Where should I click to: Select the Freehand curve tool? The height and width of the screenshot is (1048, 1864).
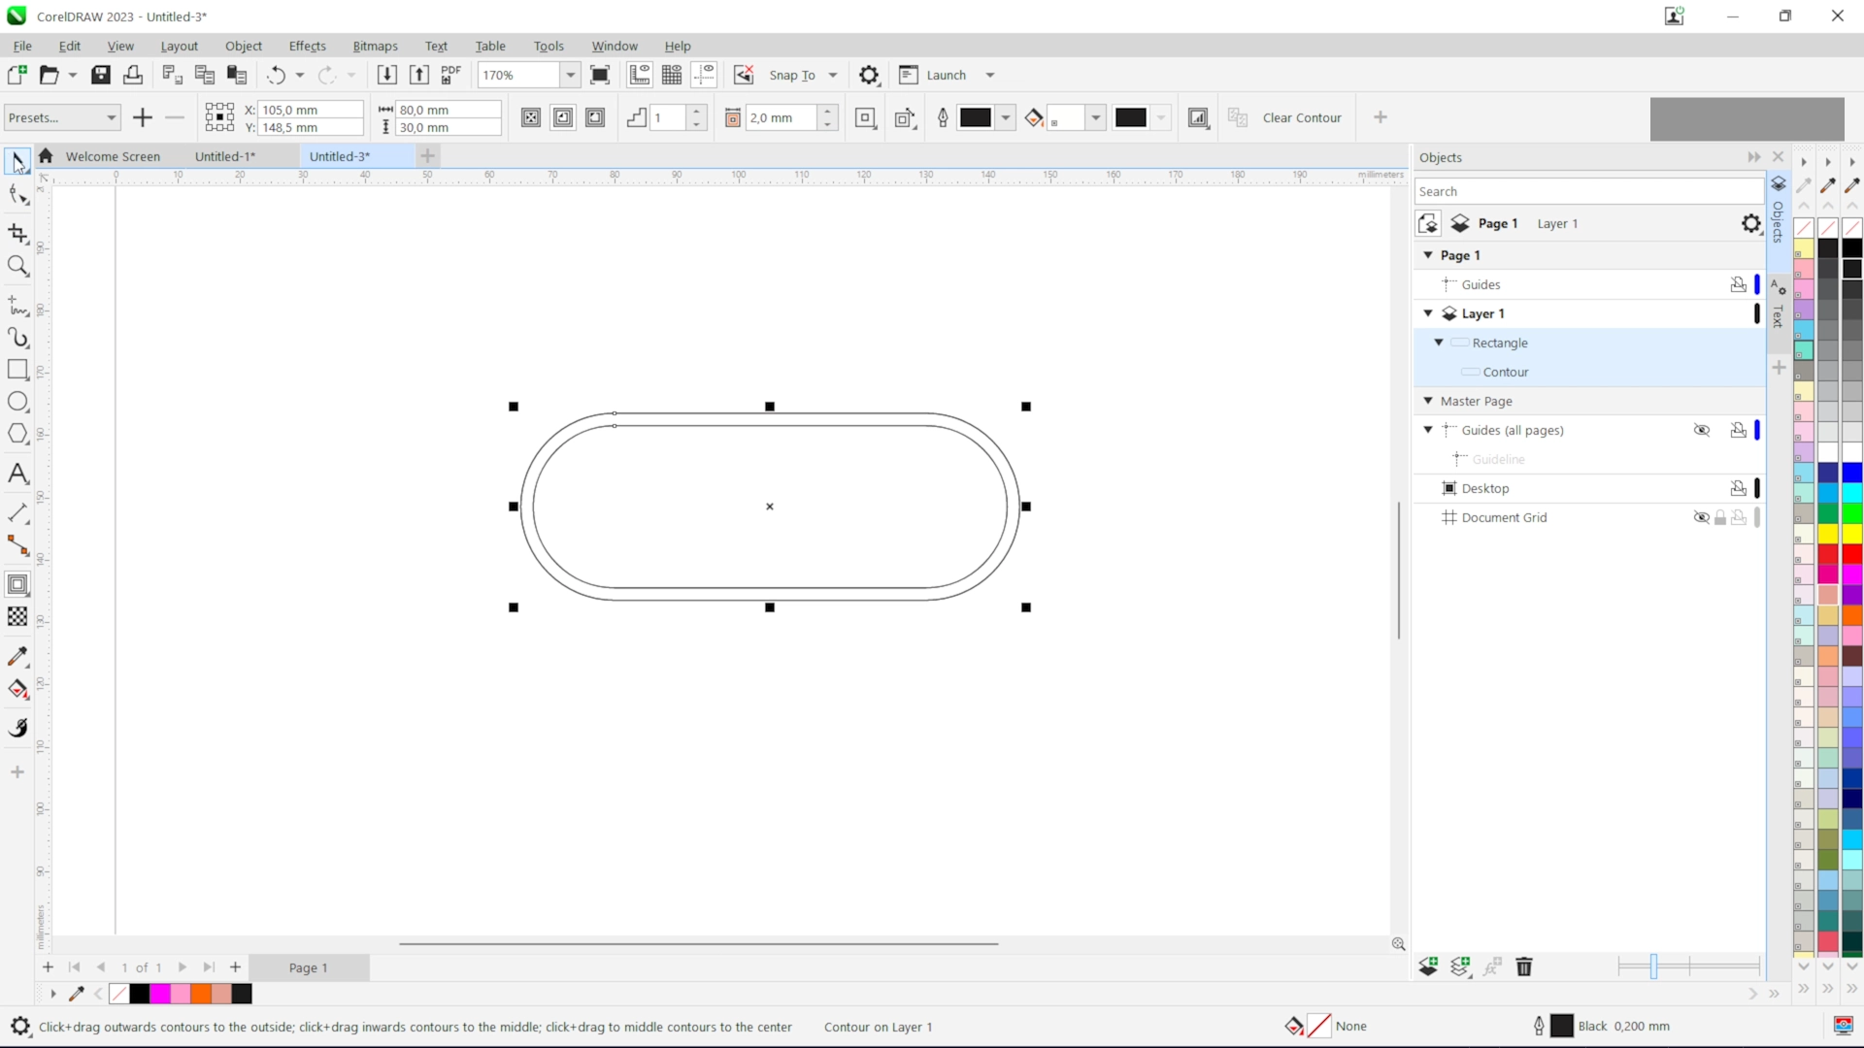pyautogui.click(x=17, y=305)
